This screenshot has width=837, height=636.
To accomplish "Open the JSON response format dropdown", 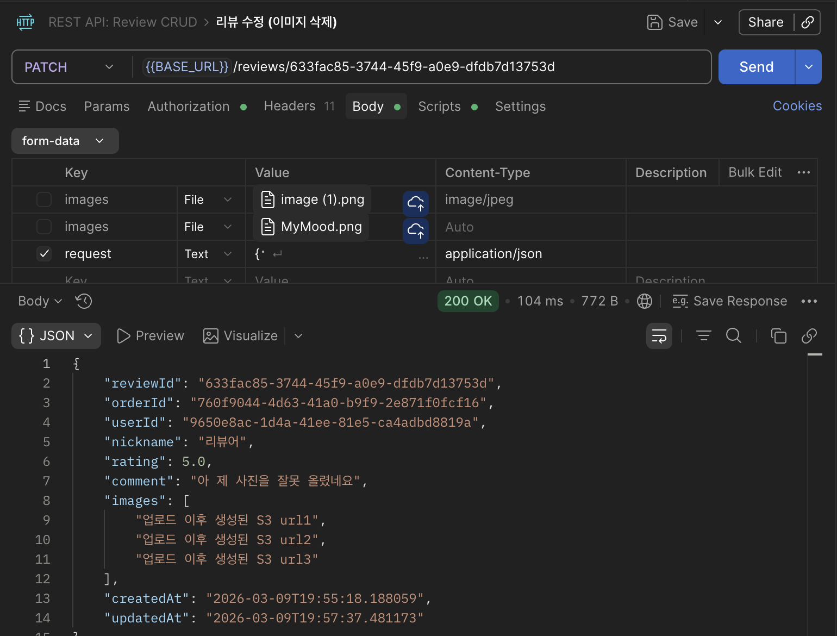I will click(x=56, y=336).
